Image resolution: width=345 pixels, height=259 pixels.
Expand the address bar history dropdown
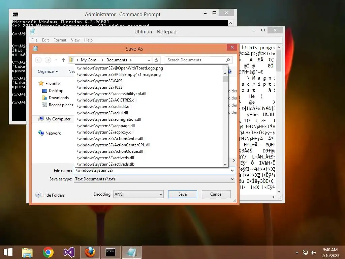click(149, 60)
